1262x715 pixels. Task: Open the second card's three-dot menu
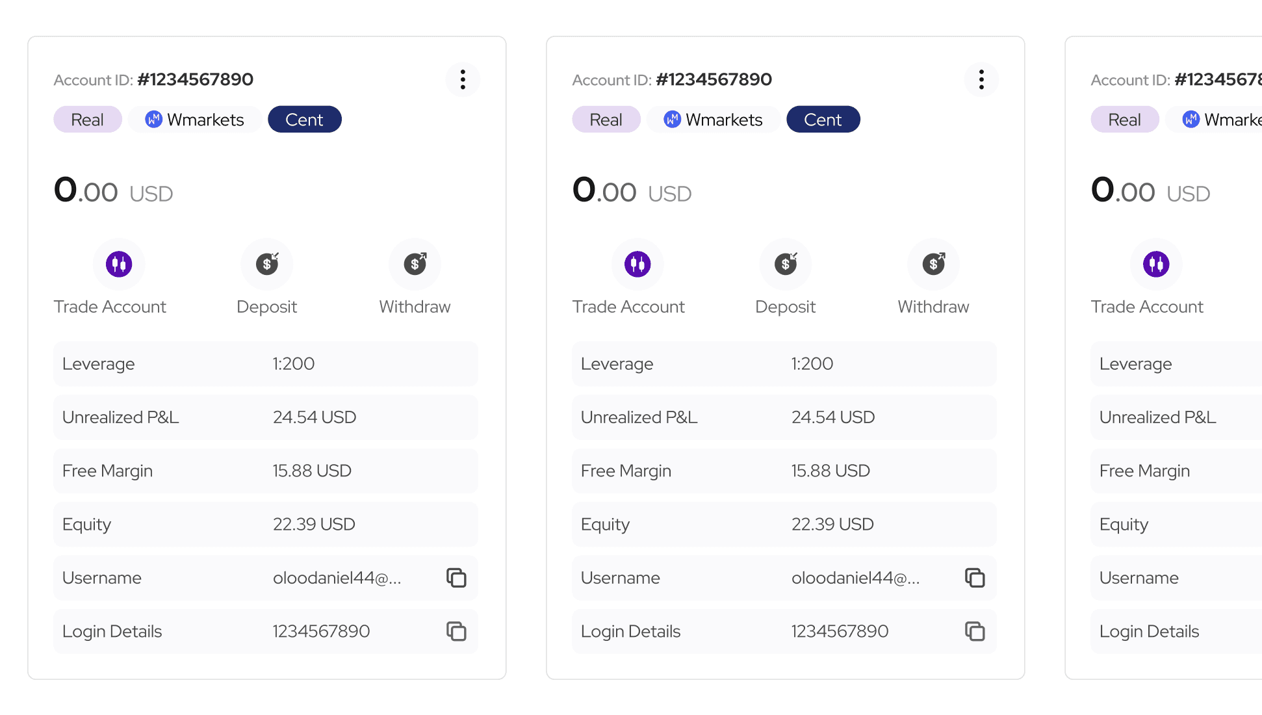click(x=981, y=79)
